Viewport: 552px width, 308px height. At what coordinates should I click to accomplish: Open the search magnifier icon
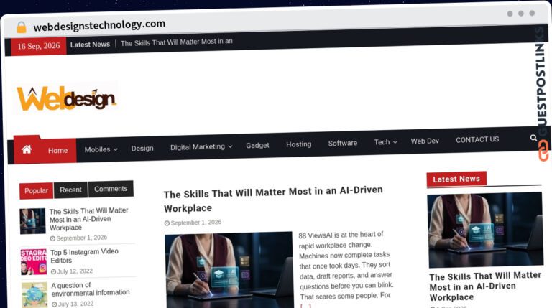[x=533, y=138]
